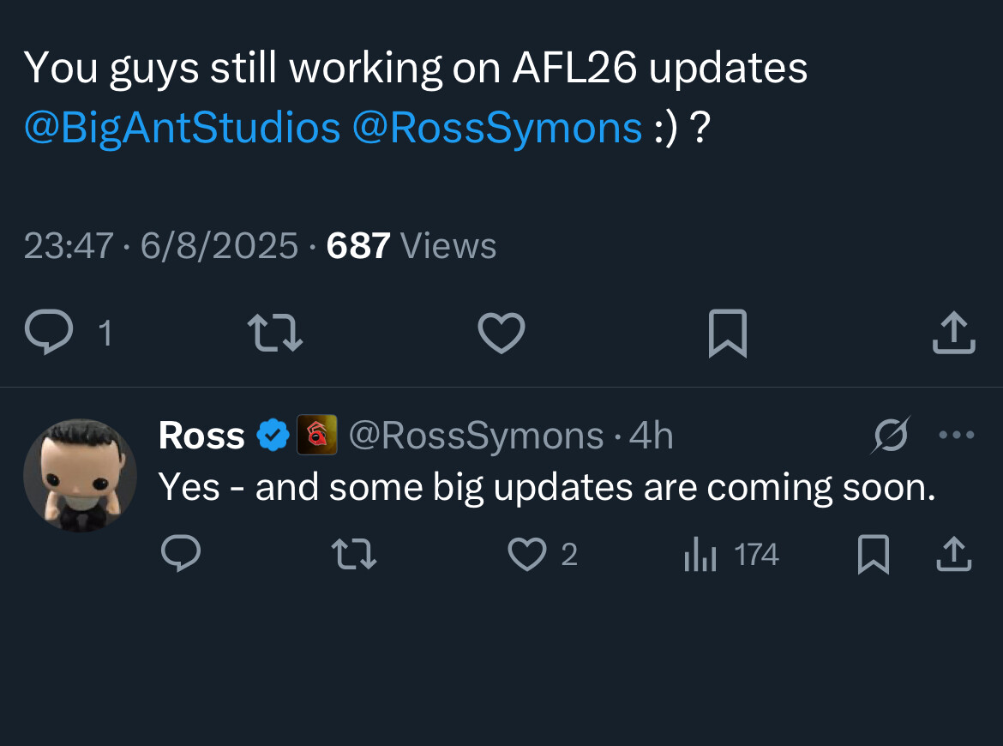
Task: Click the Grok icon on Ross's reply
Action: [891, 435]
